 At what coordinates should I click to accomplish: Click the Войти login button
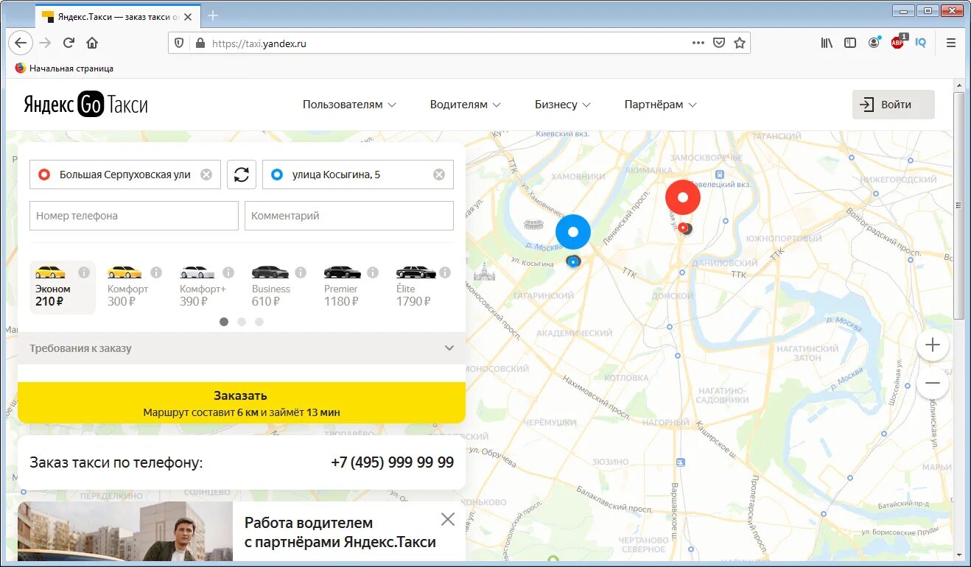pyautogui.click(x=894, y=105)
